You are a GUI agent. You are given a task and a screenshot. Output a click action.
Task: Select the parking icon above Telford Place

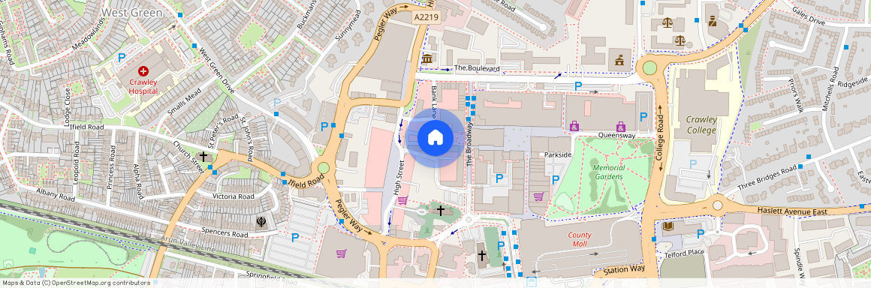click(x=701, y=234)
